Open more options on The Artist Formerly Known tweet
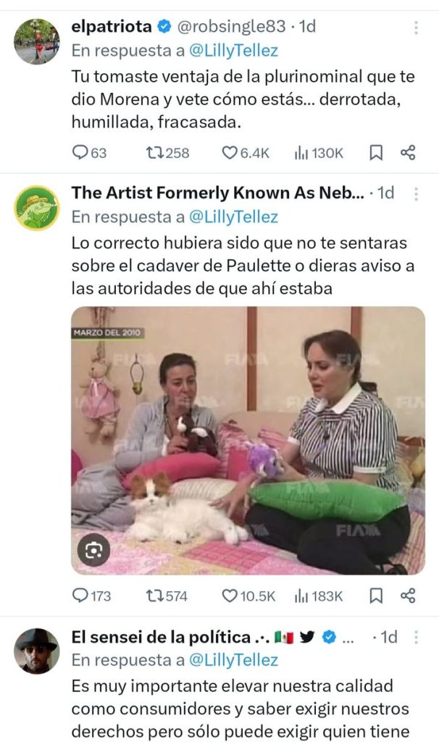Image resolution: width=439 pixels, height=742 pixels. pyautogui.click(x=417, y=193)
